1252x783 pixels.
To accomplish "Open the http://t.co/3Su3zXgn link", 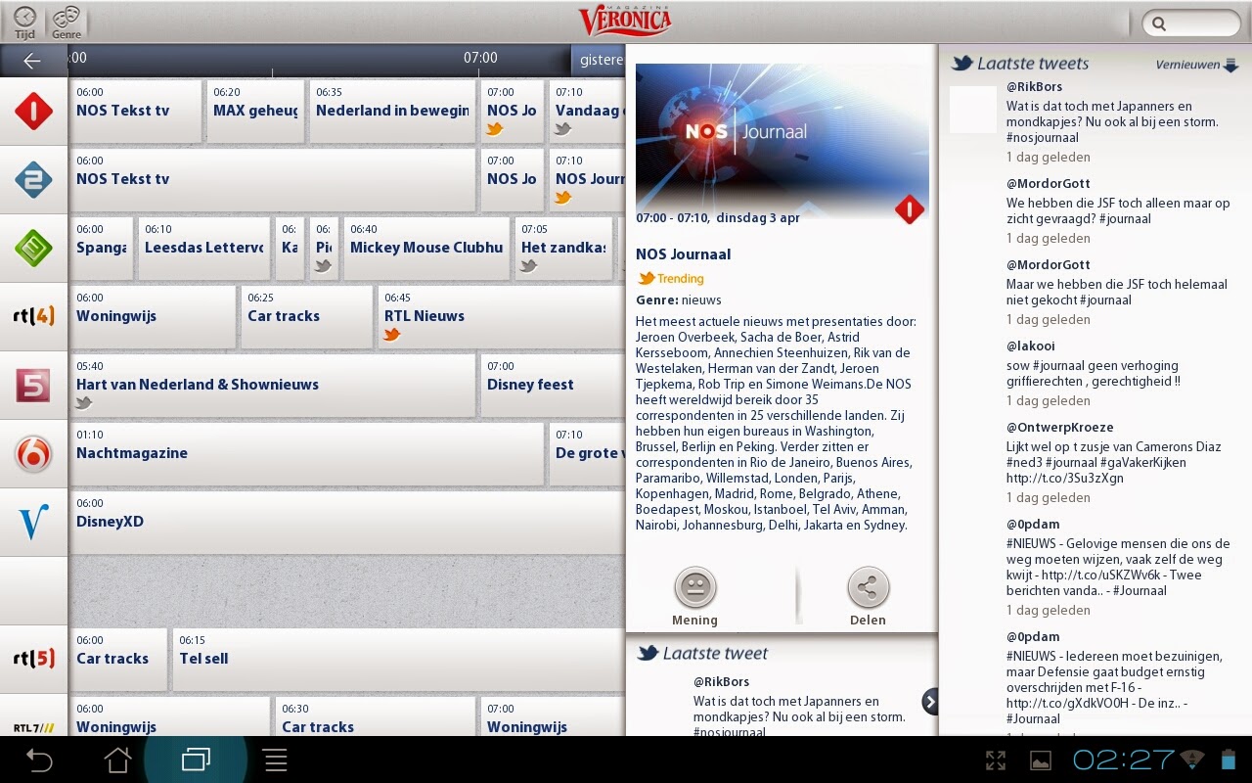I will click(1064, 479).
